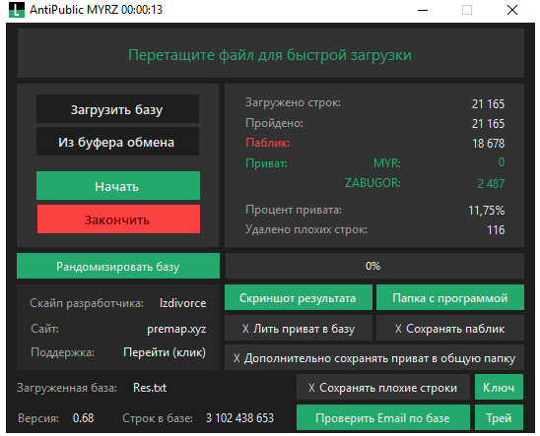Screen dimensions: 540x436
Task: Click the loaded base name Res.txt
Action: pos(150,388)
